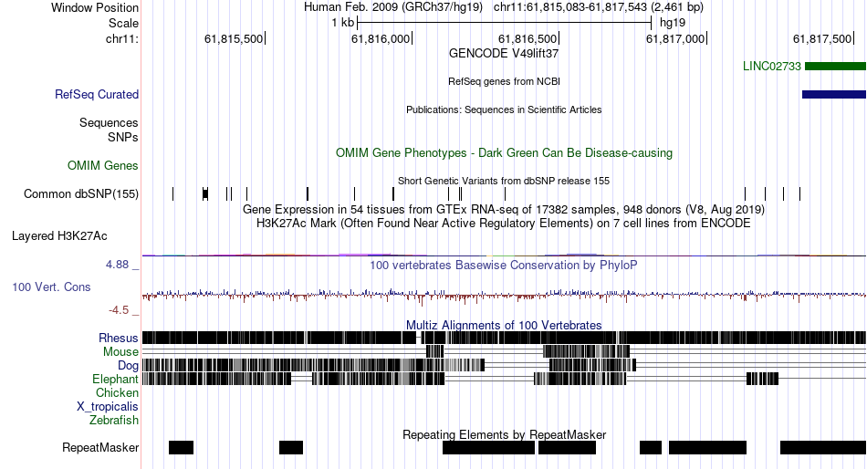Image resolution: width=867 pixels, height=469 pixels.
Task: Click the Sequences SNPs track label
Action: (109, 130)
